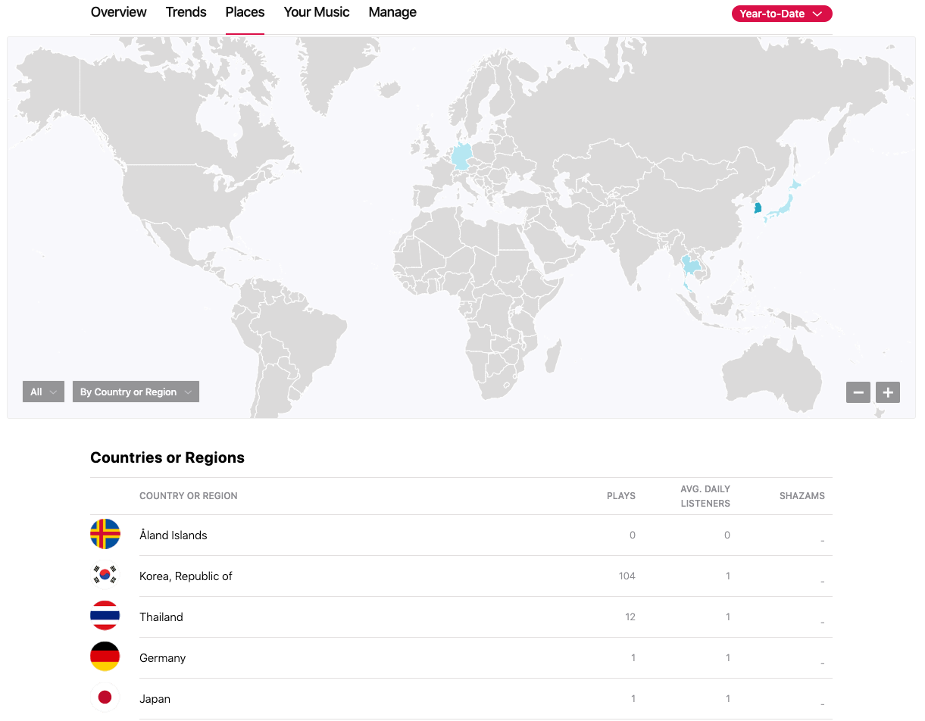Open the Year-to-Date period dropdown
This screenshot has width=925, height=721.
tap(782, 14)
